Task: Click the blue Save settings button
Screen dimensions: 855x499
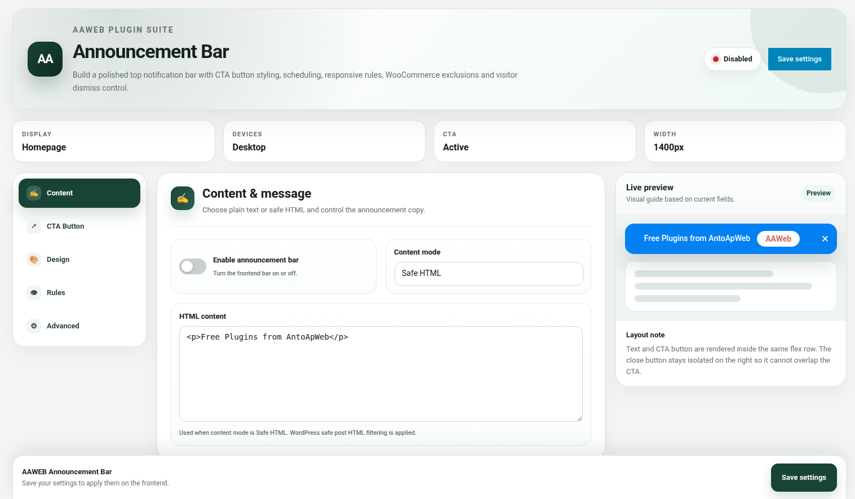Action: (x=799, y=59)
